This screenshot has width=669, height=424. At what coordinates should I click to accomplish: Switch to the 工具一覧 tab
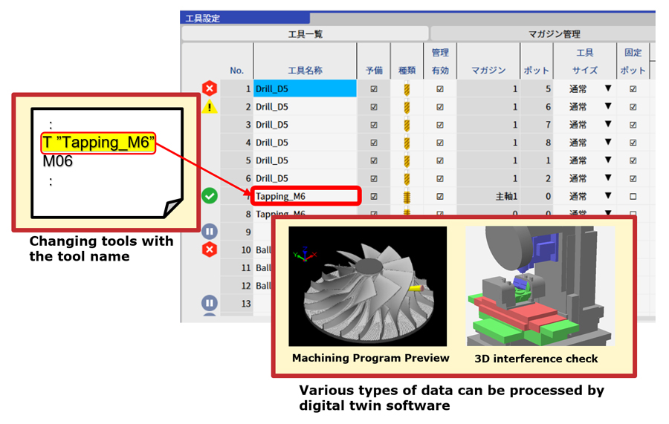[305, 34]
